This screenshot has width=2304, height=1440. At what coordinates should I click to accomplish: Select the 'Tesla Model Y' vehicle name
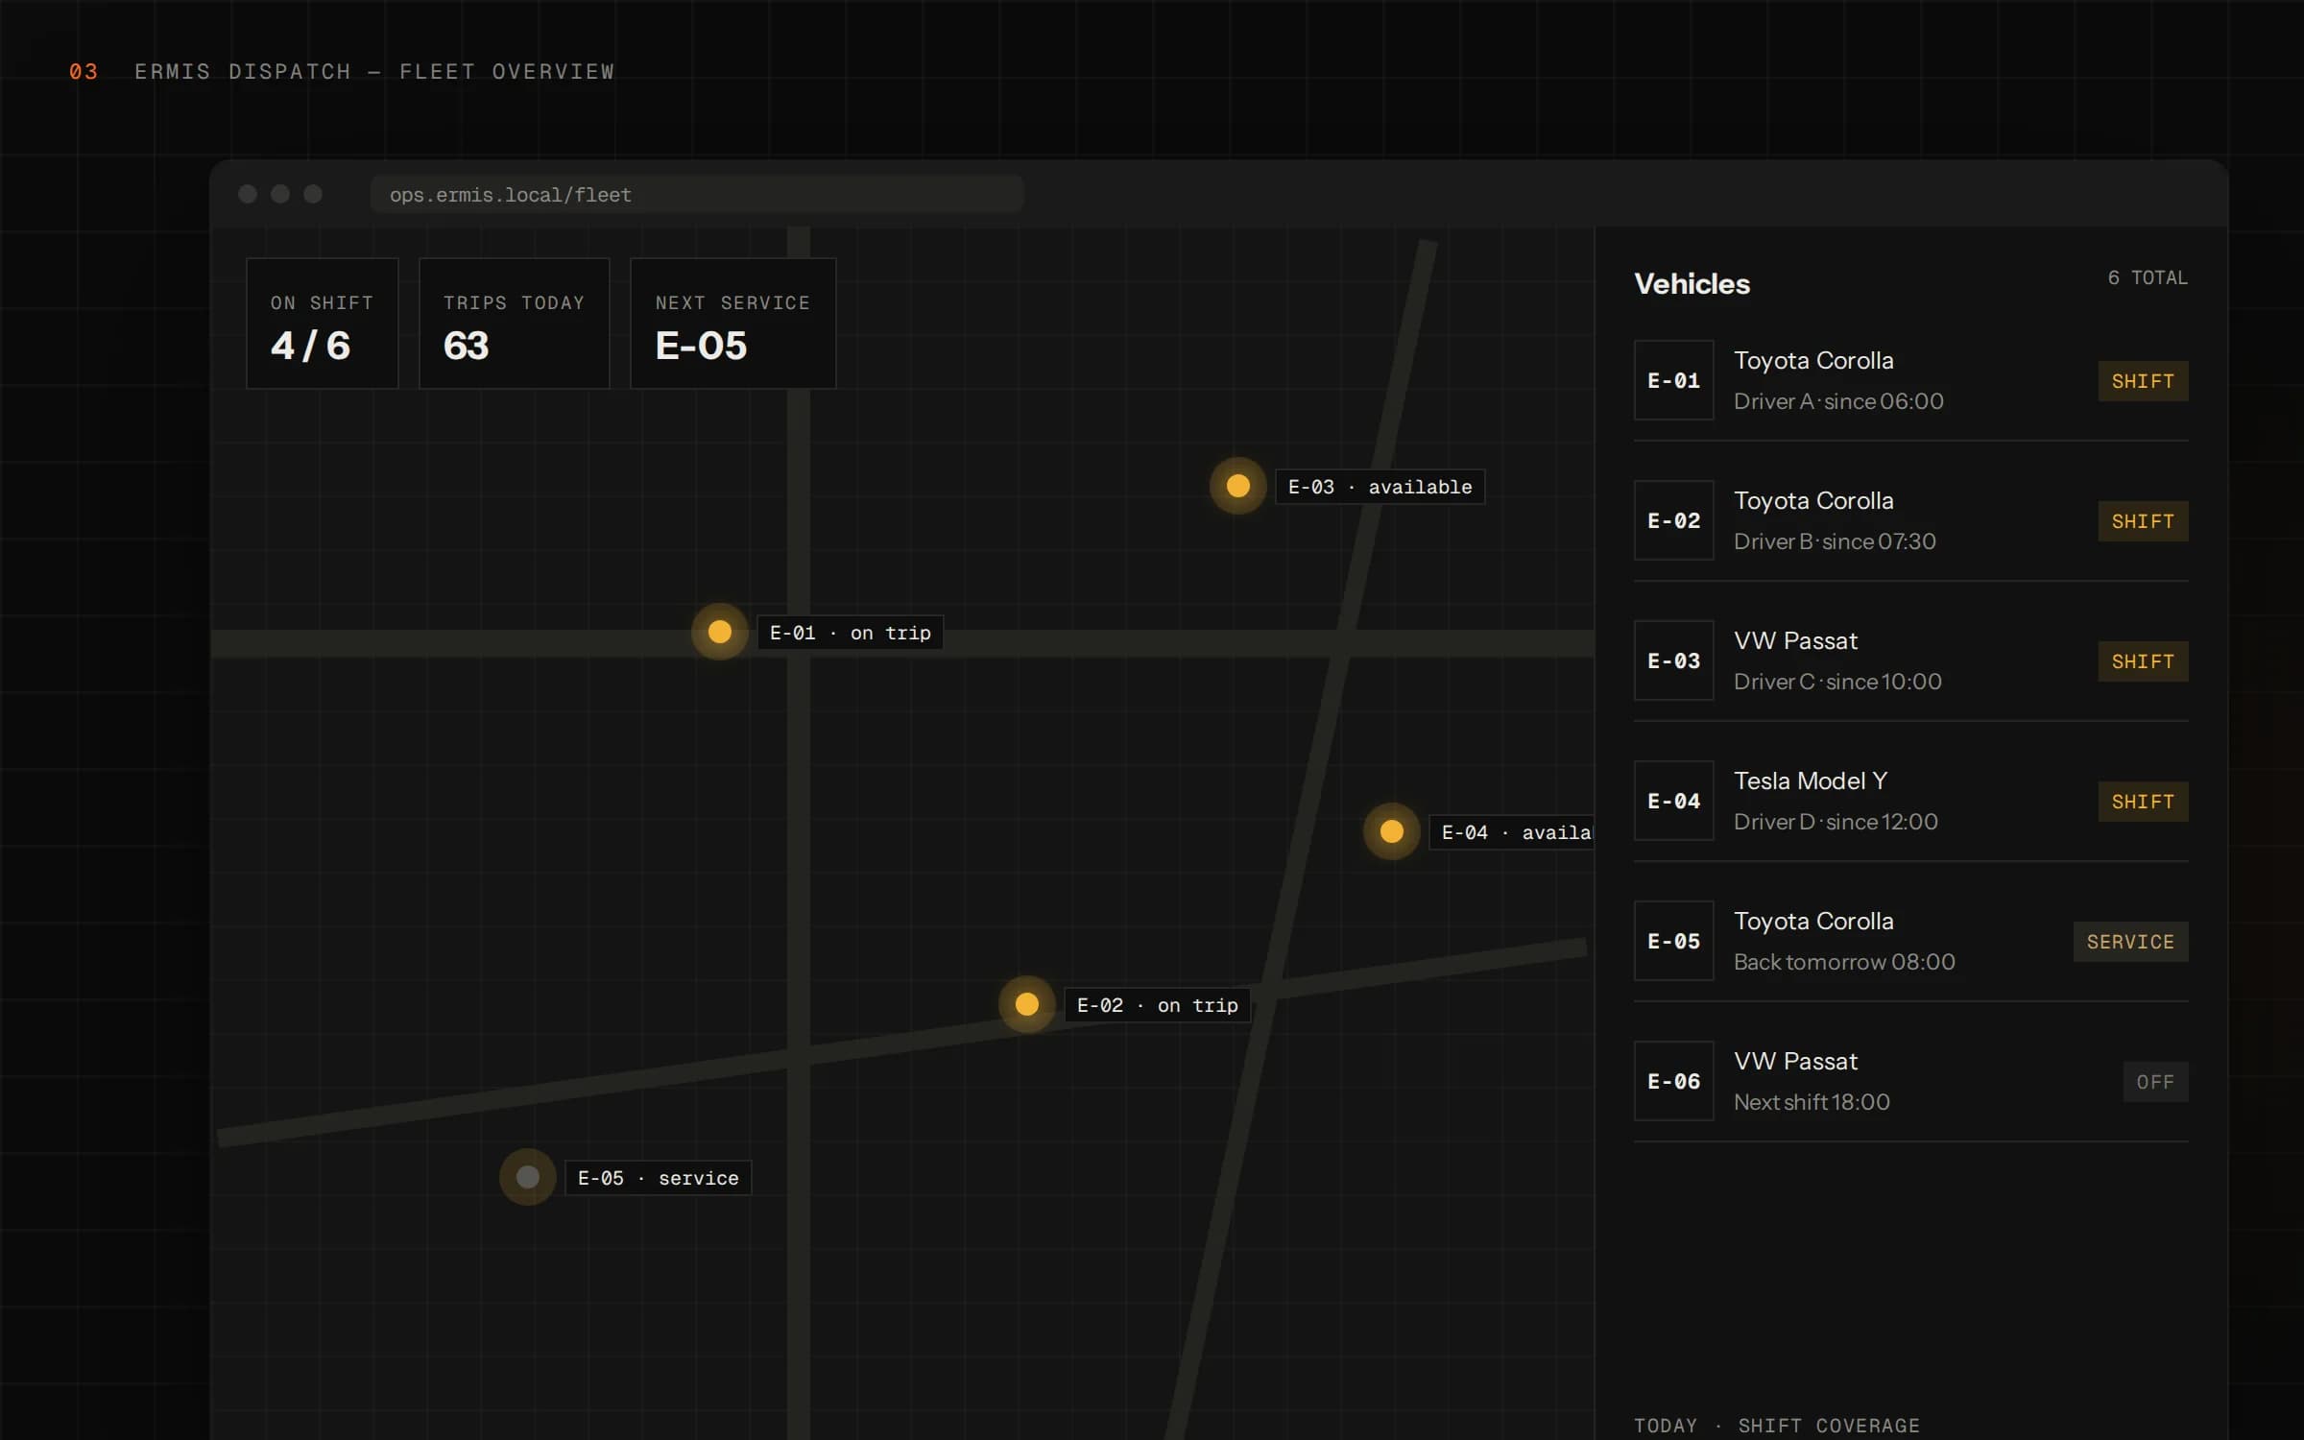click(x=1811, y=781)
